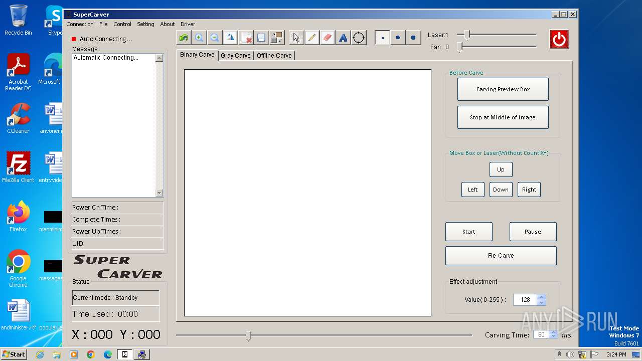
Task: Move laser Left button
Action: click(473, 190)
